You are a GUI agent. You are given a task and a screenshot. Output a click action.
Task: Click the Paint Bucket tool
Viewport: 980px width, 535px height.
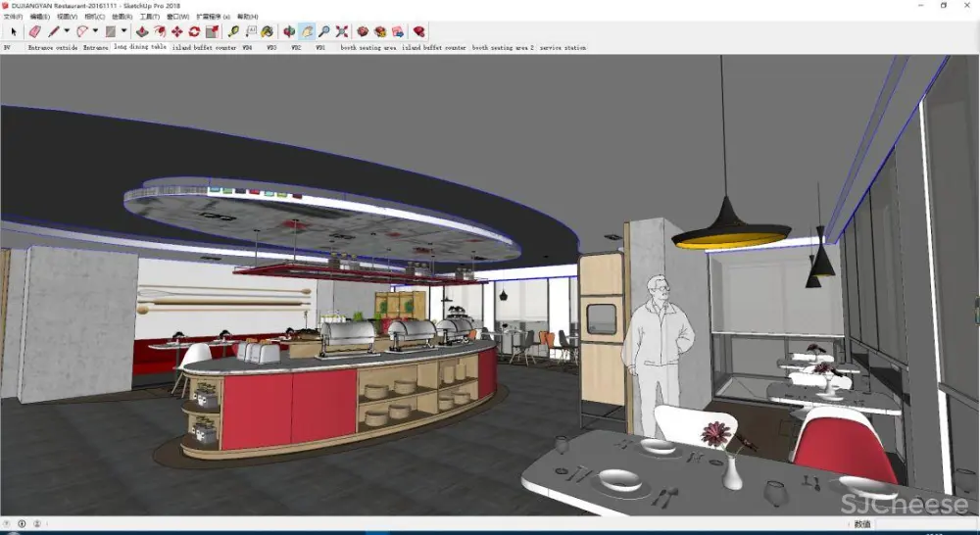tap(267, 32)
